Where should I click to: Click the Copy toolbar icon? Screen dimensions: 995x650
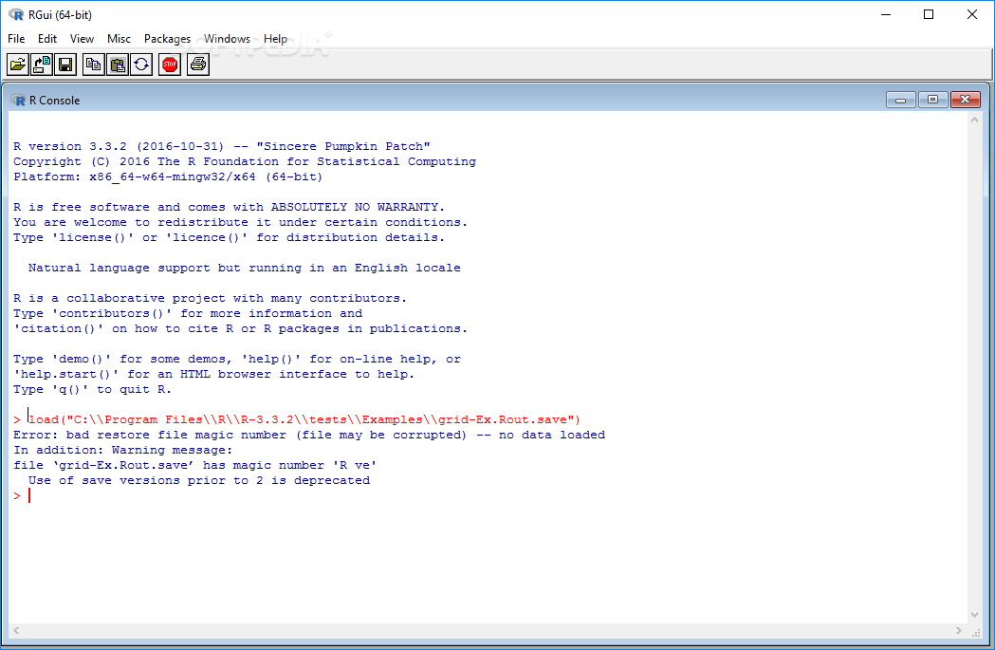(x=93, y=65)
